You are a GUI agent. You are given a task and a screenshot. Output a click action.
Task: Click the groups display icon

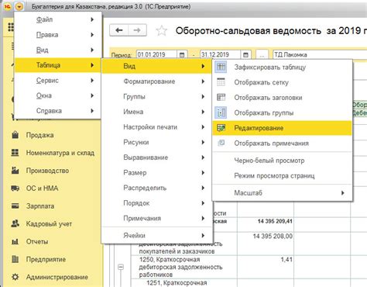pyautogui.click(x=221, y=112)
